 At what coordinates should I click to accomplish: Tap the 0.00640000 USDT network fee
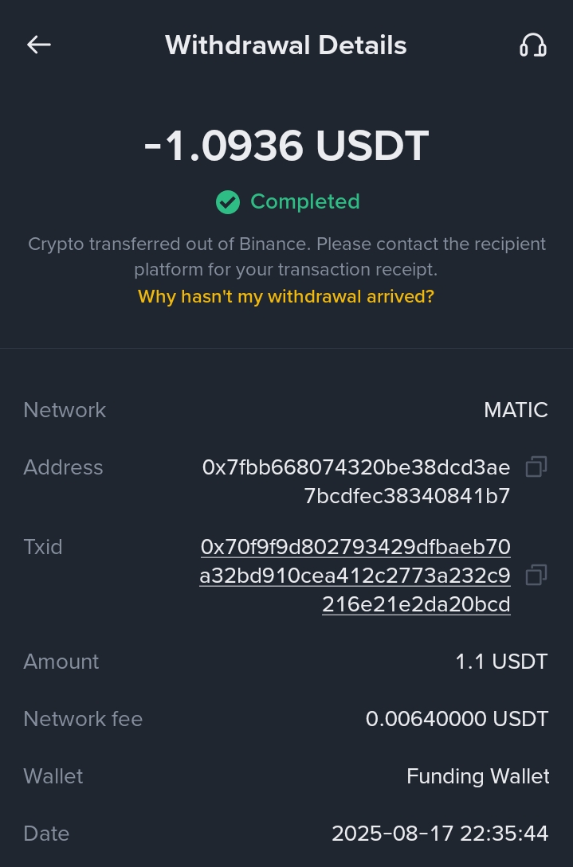457,719
